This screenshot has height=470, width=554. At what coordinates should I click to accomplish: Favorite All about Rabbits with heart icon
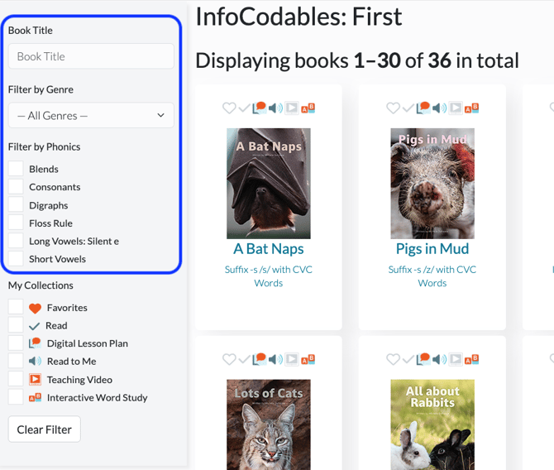[x=393, y=359]
